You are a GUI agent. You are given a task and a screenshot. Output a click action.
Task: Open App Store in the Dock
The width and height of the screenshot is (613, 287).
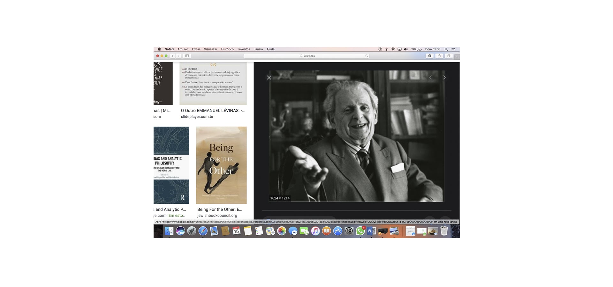coord(338,231)
